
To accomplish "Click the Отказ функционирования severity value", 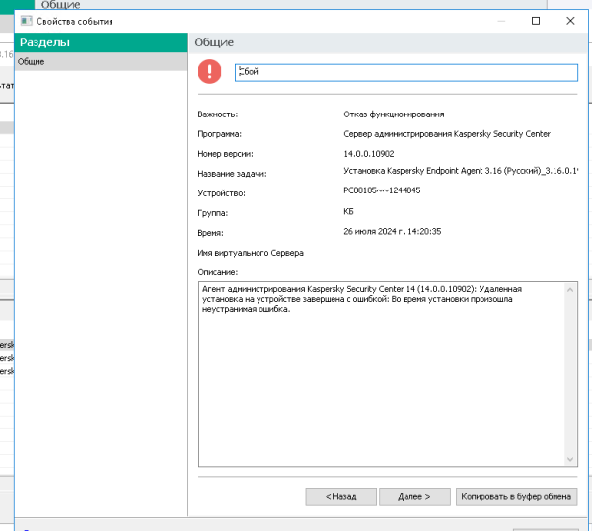I will pyautogui.click(x=394, y=114).
